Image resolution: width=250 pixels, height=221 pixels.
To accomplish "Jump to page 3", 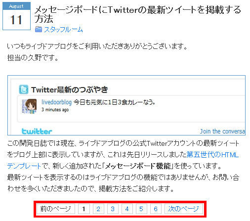I will [113, 209].
